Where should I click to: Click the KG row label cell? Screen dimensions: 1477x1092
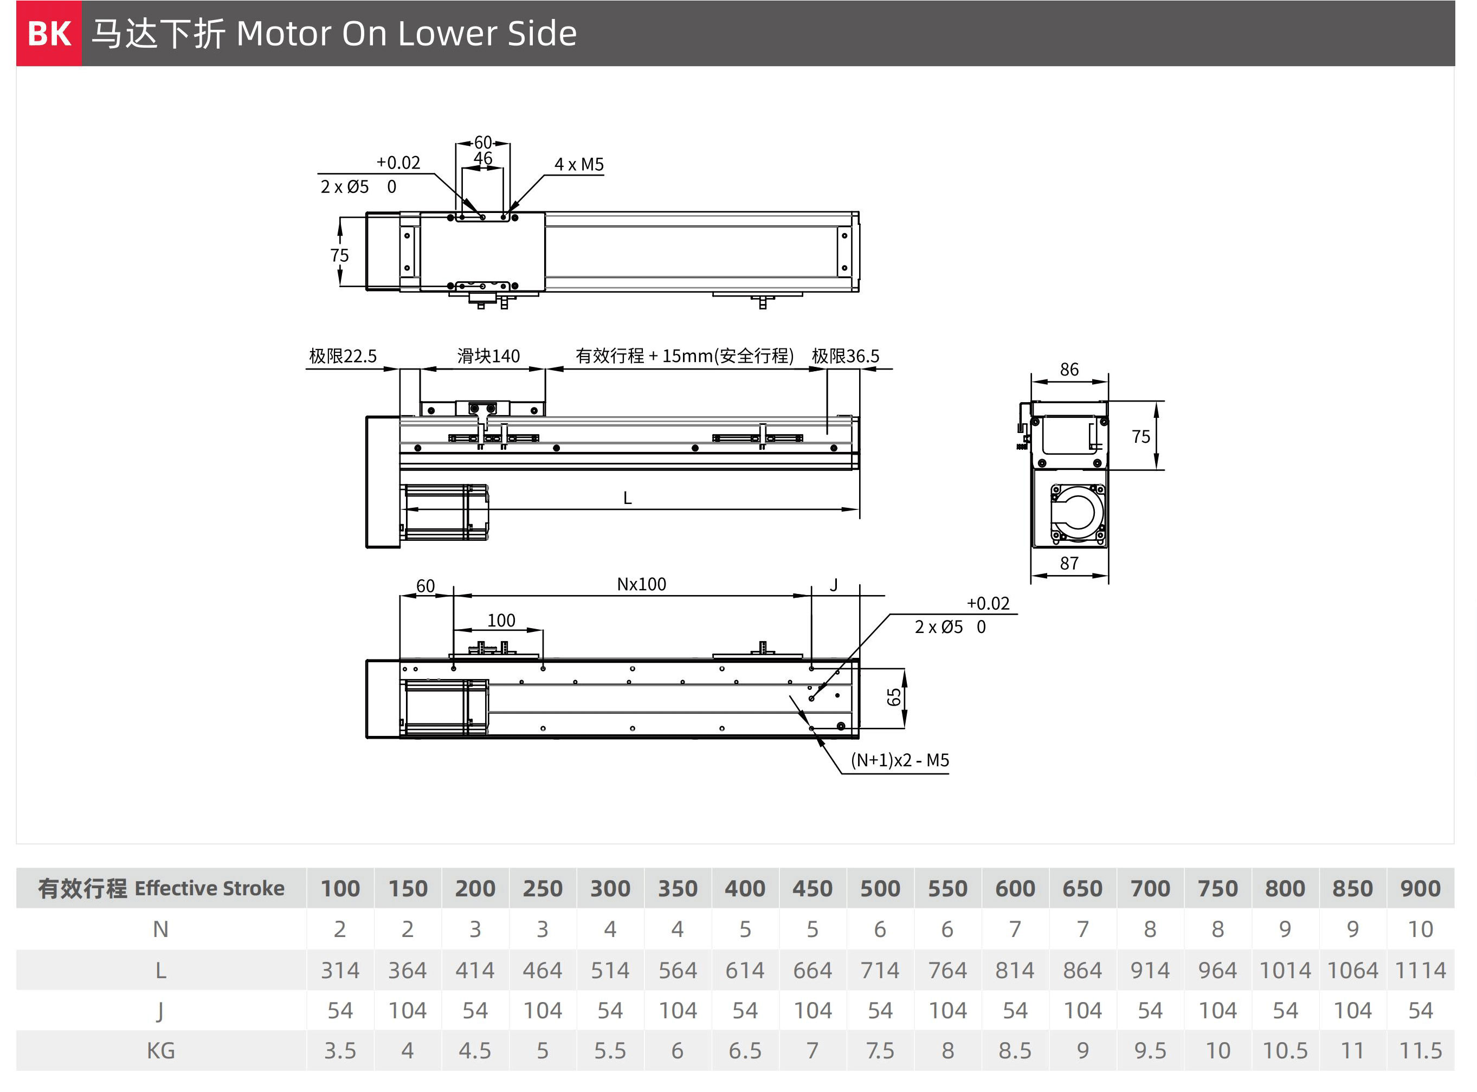(162, 1050)
